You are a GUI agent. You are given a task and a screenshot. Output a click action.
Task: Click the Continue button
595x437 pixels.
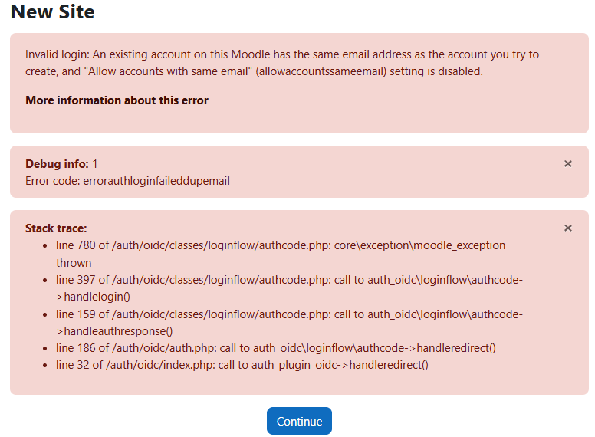299,421
